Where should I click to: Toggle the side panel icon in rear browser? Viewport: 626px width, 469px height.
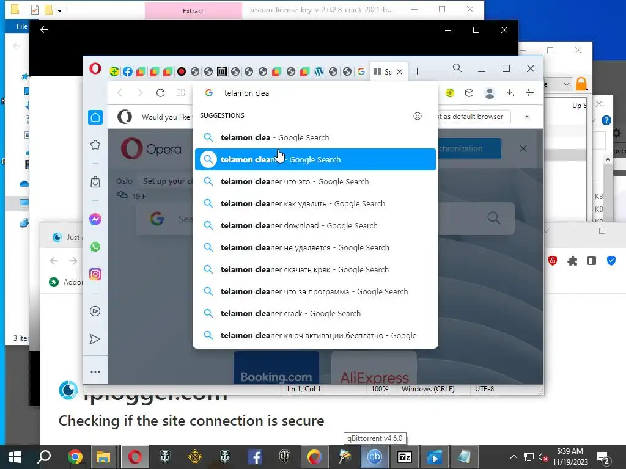tap(592, 261)
